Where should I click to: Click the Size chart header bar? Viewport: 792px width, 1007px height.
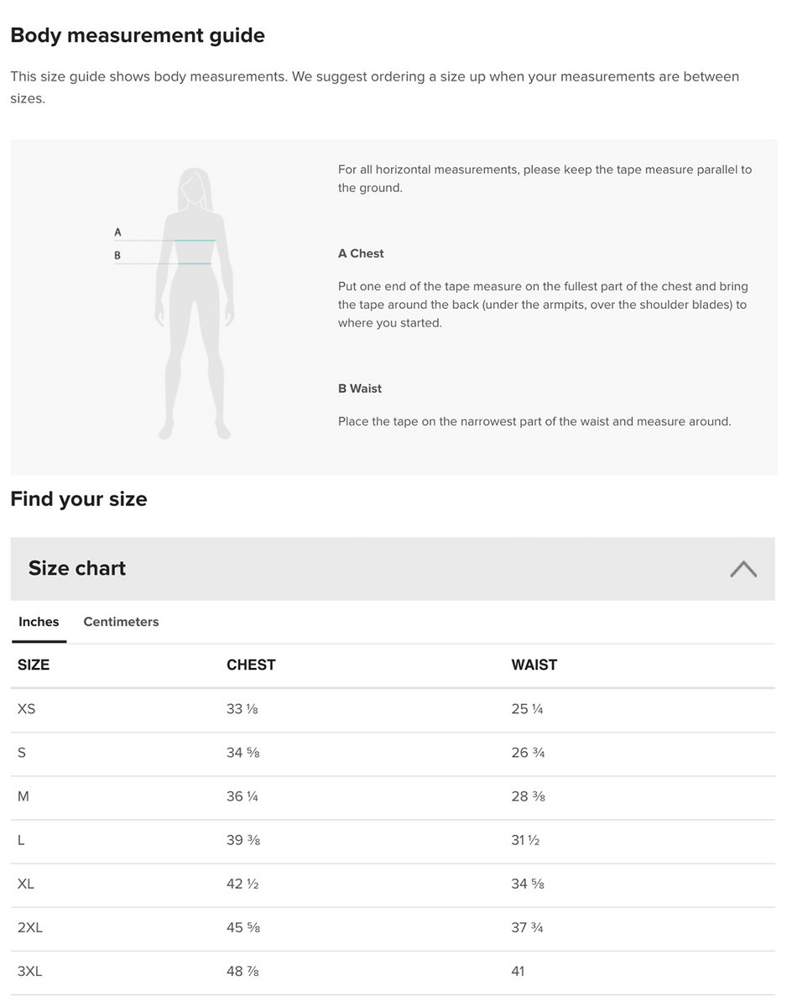(x=393, y=569)
